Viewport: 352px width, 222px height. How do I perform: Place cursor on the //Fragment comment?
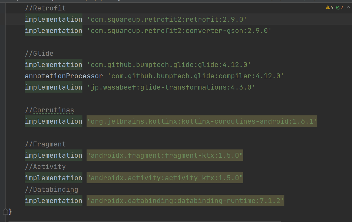point(45,144)
